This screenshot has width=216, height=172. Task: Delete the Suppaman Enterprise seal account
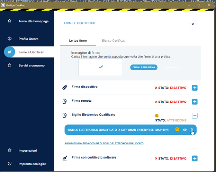click(192, 130)
